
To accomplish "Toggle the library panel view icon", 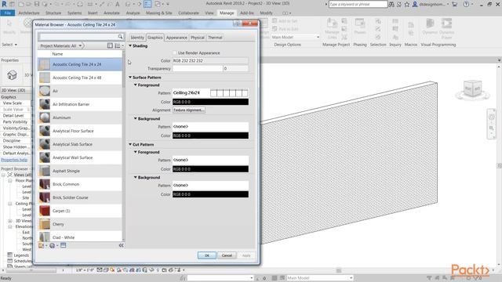I will 110,45.
